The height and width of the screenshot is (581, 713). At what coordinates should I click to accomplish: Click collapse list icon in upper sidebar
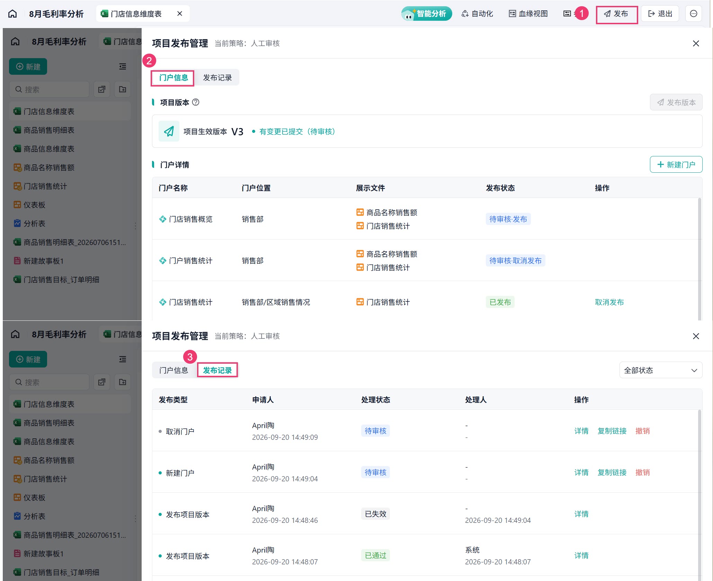123,66
